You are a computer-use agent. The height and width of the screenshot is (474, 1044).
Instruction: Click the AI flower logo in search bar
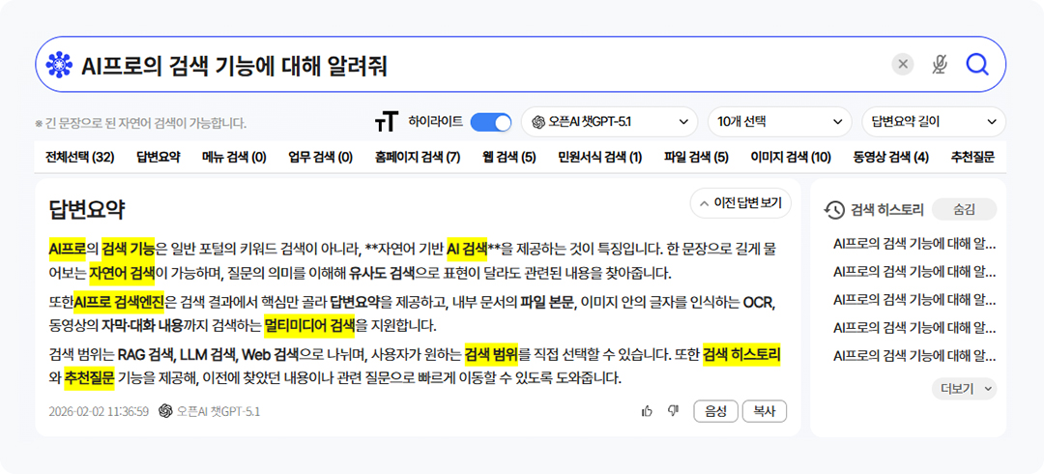60,65
